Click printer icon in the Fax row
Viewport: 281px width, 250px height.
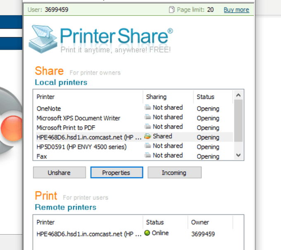point(148,155)
